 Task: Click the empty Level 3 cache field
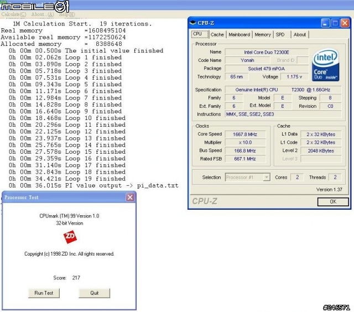[321, 159]
